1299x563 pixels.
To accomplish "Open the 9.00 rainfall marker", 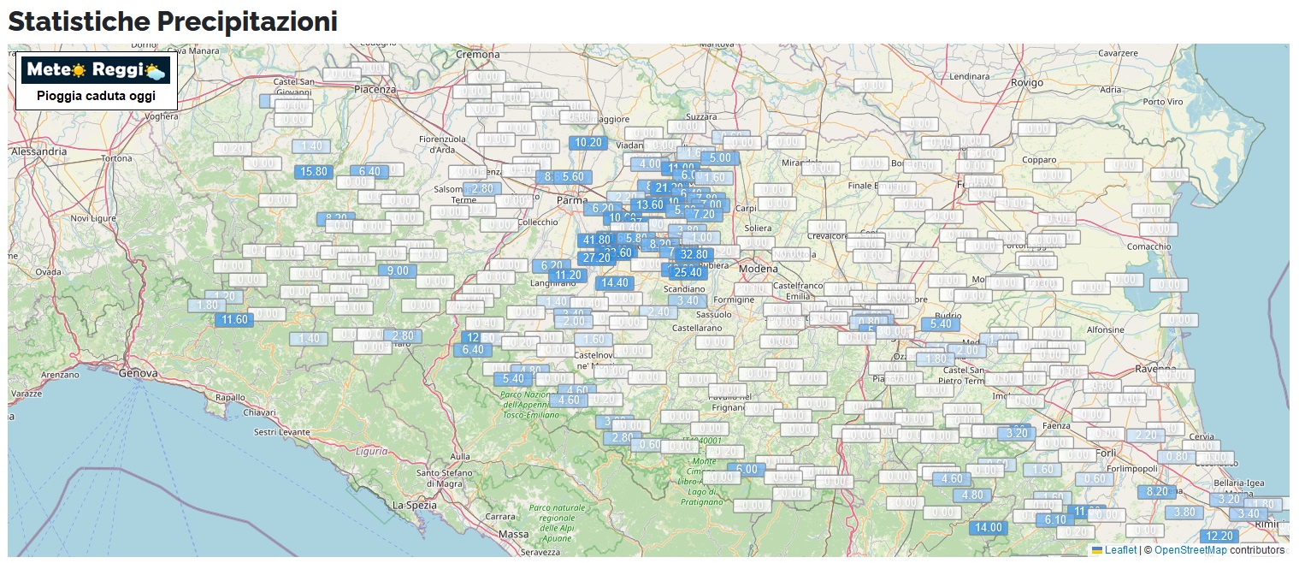I will (x=398, y=271).
